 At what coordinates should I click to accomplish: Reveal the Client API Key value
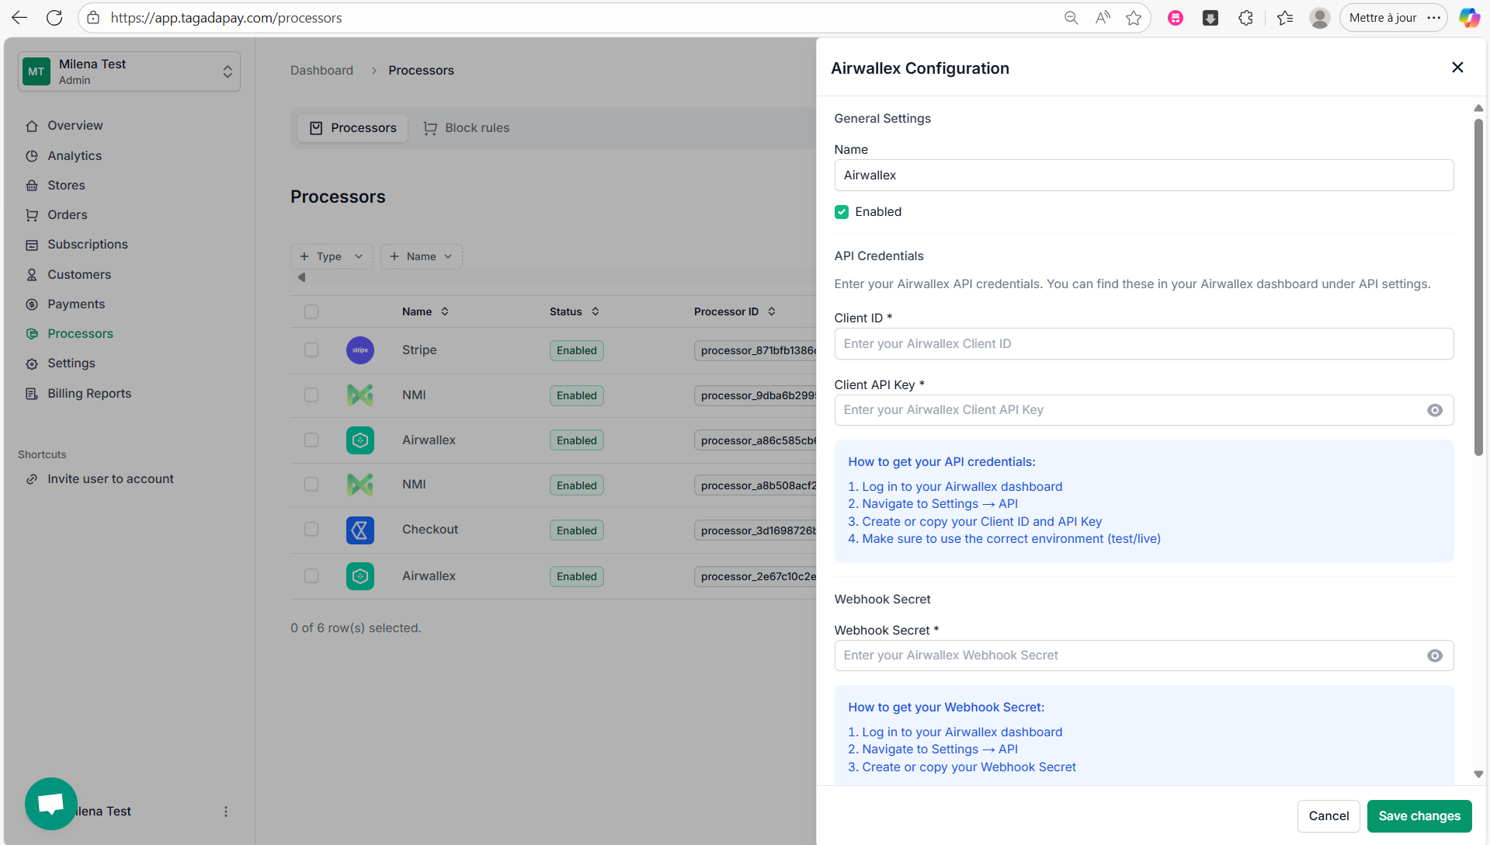(1435, 410)
